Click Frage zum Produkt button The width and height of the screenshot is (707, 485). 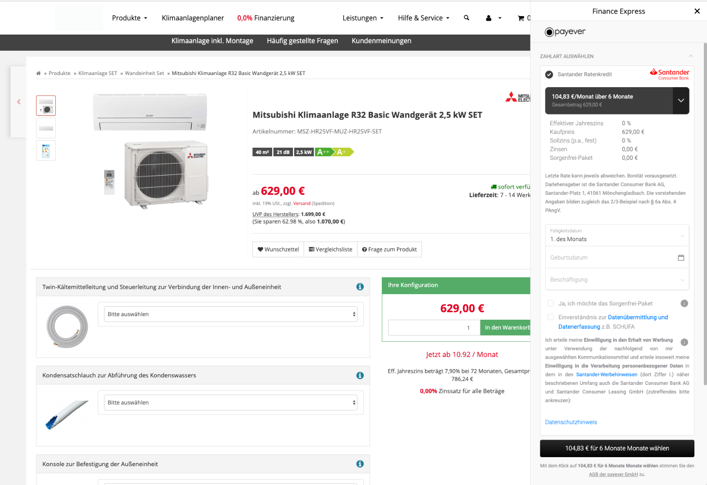(389, 250)
